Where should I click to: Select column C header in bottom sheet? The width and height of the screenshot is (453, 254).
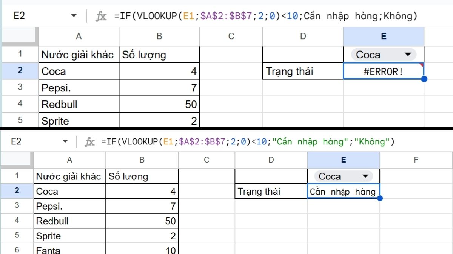pos(206,160)
